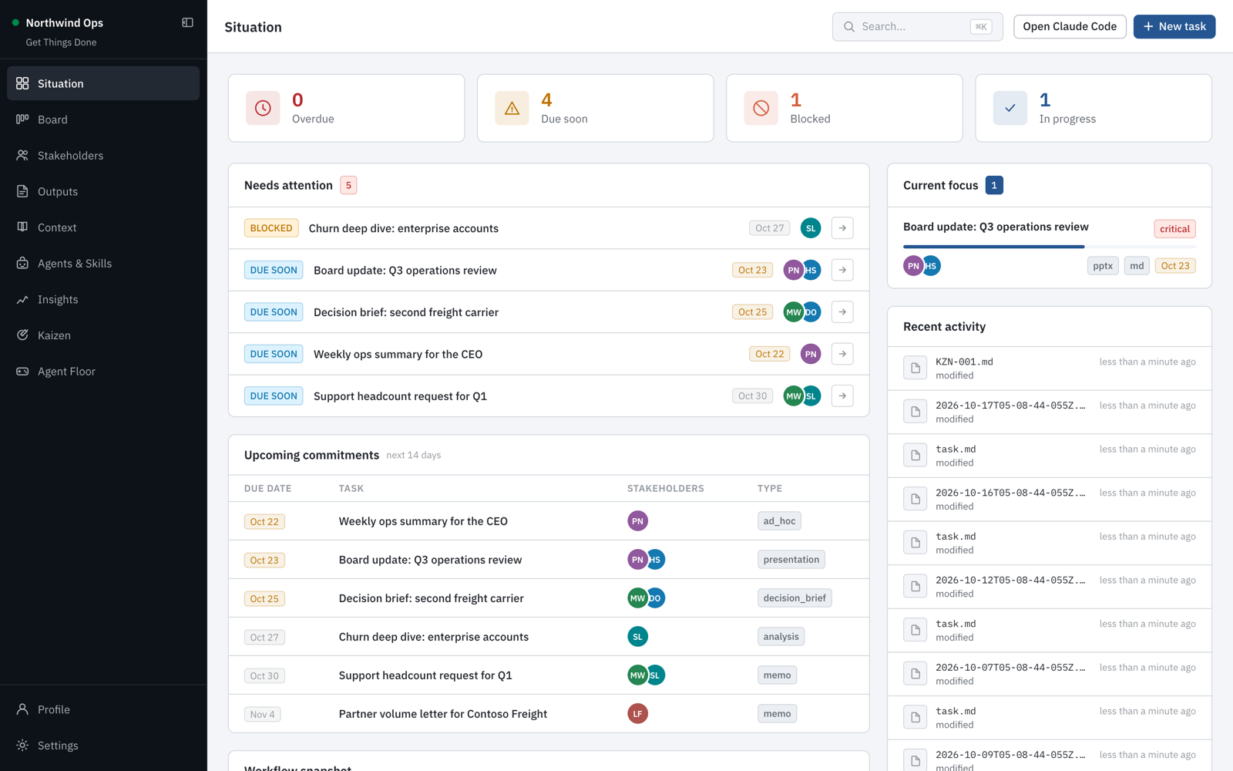Image resolution: width=1233 pixels, height=771 pixels.
Task: Click file icon beside KZN-001.md
Action: [x=916, y=368]
